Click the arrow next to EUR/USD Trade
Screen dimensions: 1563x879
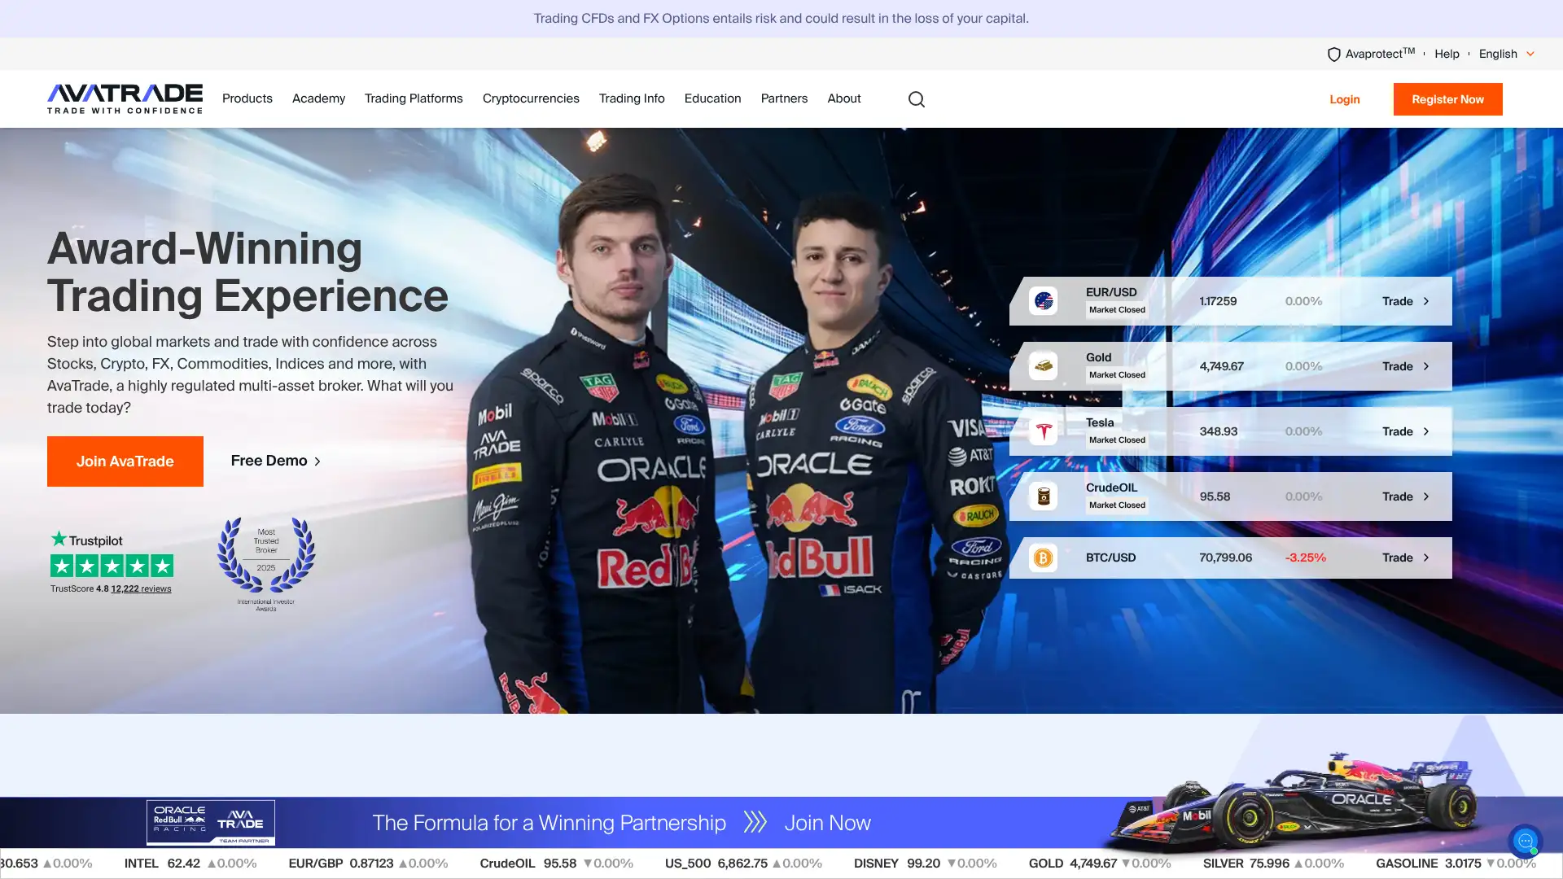(1426, 301)
